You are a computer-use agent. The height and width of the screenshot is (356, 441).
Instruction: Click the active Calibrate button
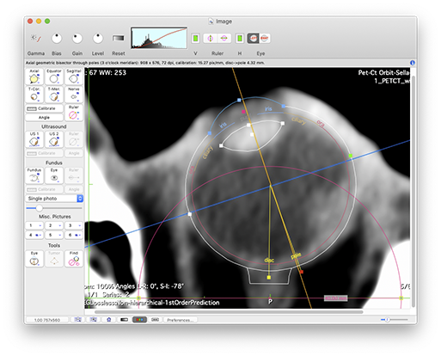44,108
